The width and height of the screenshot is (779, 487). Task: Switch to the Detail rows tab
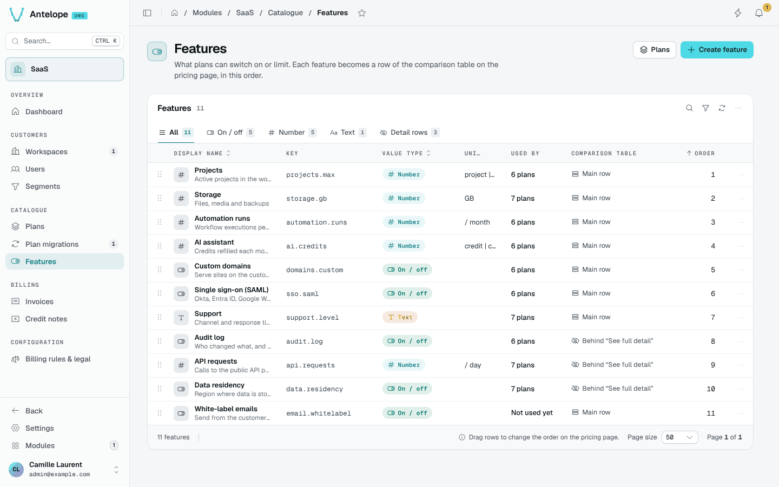[x=410, y=133]
